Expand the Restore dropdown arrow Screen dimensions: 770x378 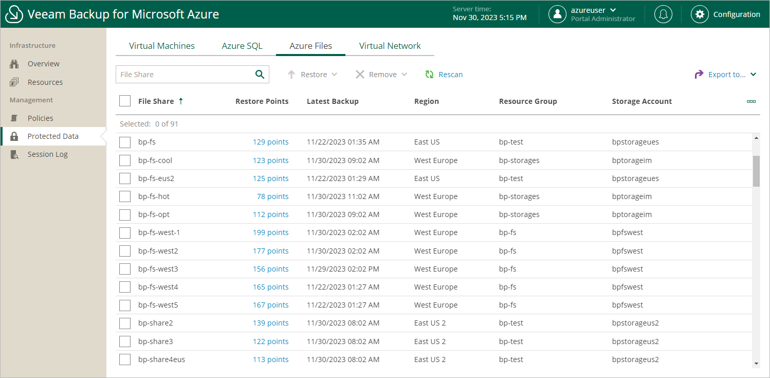[335, 75]
